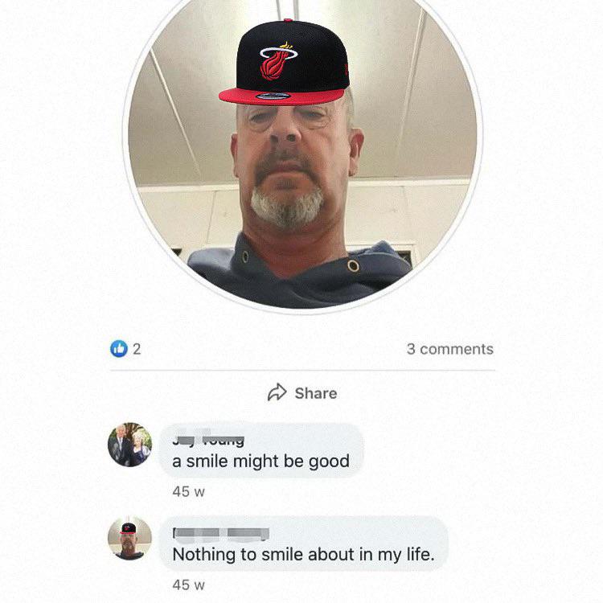This screenshot has width=603, height=603.
Task: Click the brass snap on the right collar
Action: point(353,266)
